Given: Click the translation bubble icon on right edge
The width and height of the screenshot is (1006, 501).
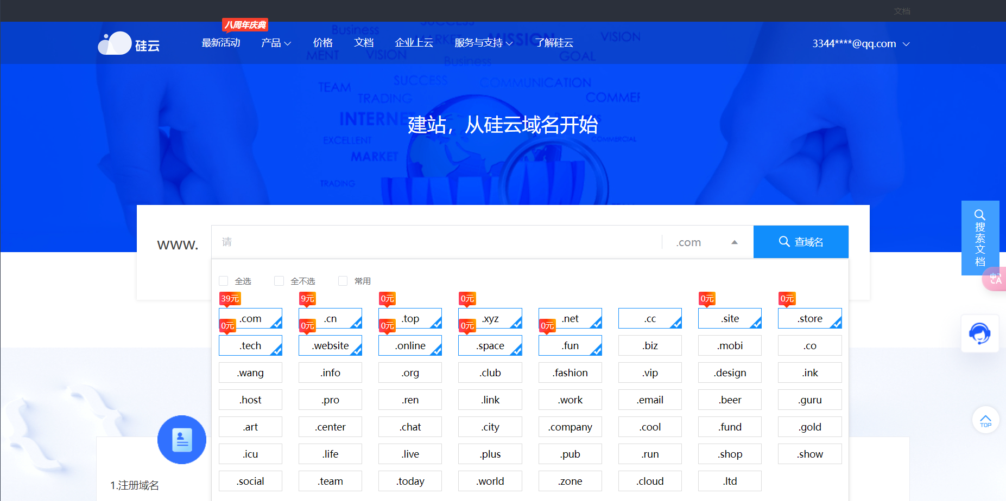Looking at the screenshot, I should 995,279.
